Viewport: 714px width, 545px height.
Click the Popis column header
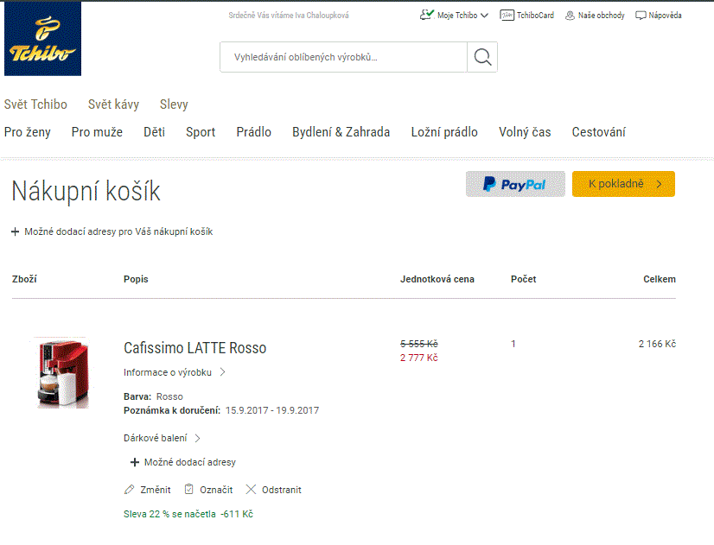pos(136,279)
